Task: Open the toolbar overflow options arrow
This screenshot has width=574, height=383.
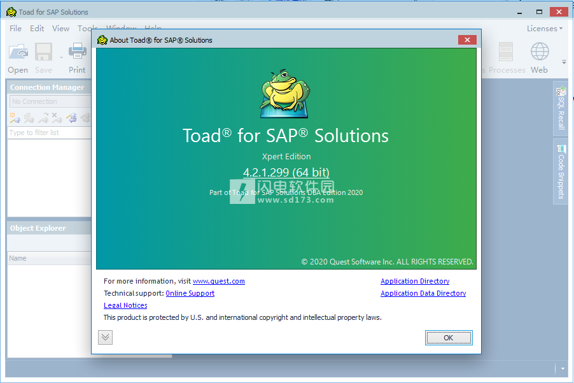Action: click(x=564, y=62)
